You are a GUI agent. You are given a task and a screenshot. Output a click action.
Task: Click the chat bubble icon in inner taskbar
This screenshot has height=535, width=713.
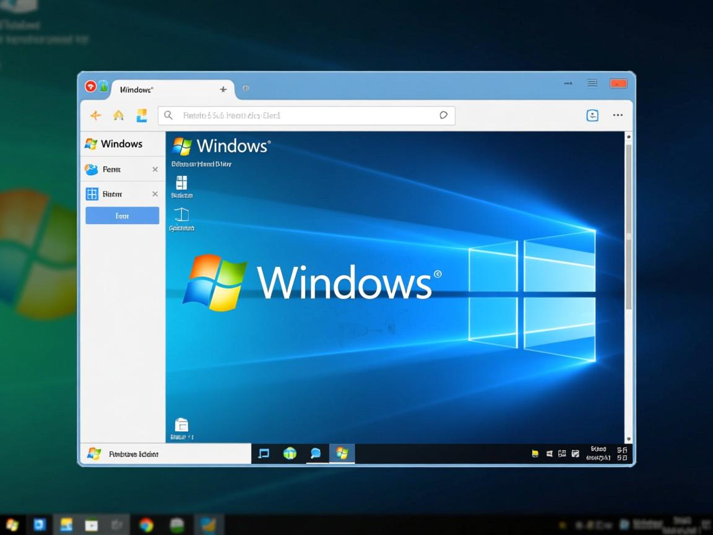click(x=316, y=453)
